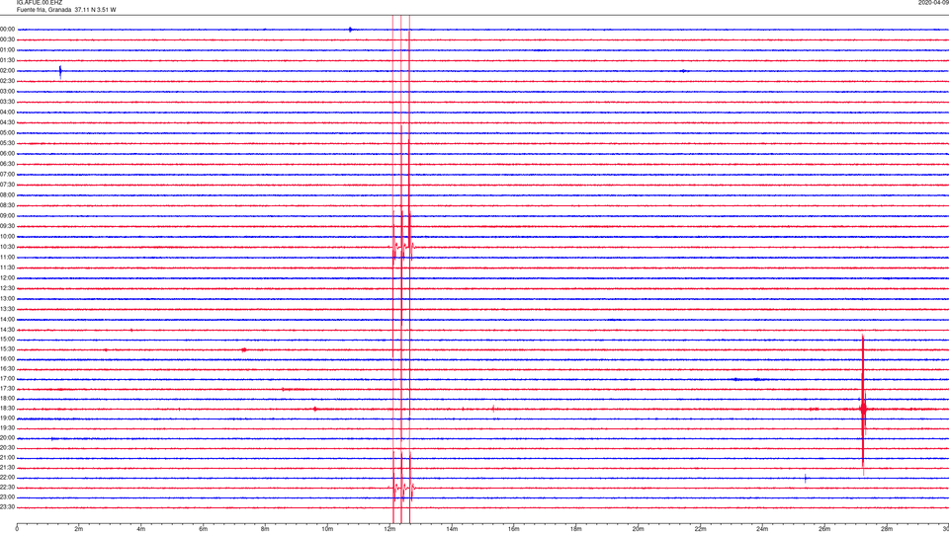Select the 00:30 time row label
Image resolution: width=949 pixels, height=533 pixels.
point(8,39)
